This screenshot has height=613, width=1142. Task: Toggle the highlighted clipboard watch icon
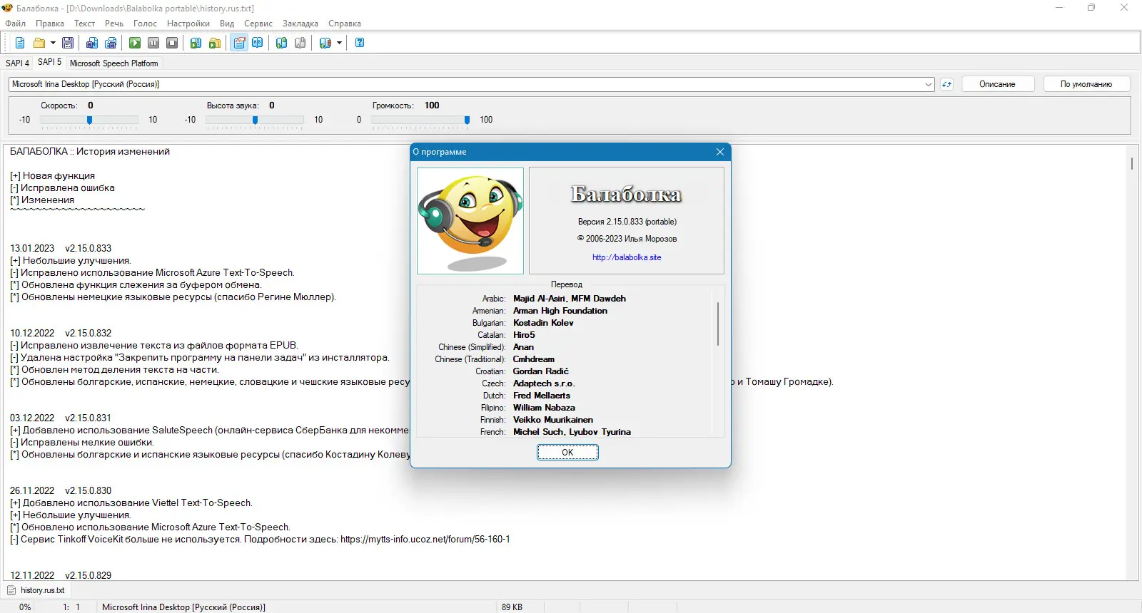[239, 43]
